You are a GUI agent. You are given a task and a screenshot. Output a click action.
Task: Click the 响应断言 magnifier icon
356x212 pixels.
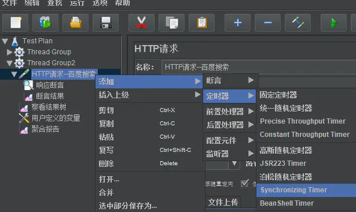[x=28, y=85]
